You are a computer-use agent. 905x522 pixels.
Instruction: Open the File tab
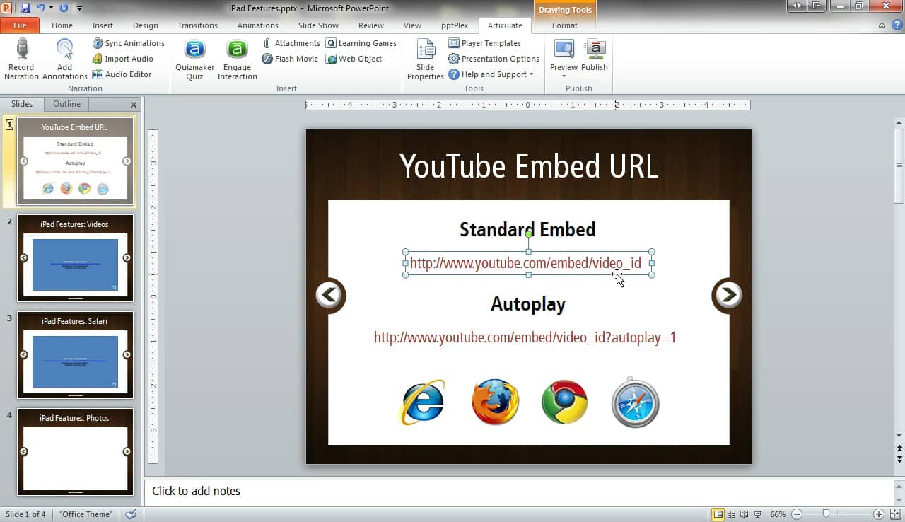pyautogui.click(x=20, y=25)
